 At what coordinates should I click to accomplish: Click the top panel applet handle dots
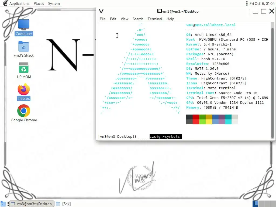[x=247, y=3]
